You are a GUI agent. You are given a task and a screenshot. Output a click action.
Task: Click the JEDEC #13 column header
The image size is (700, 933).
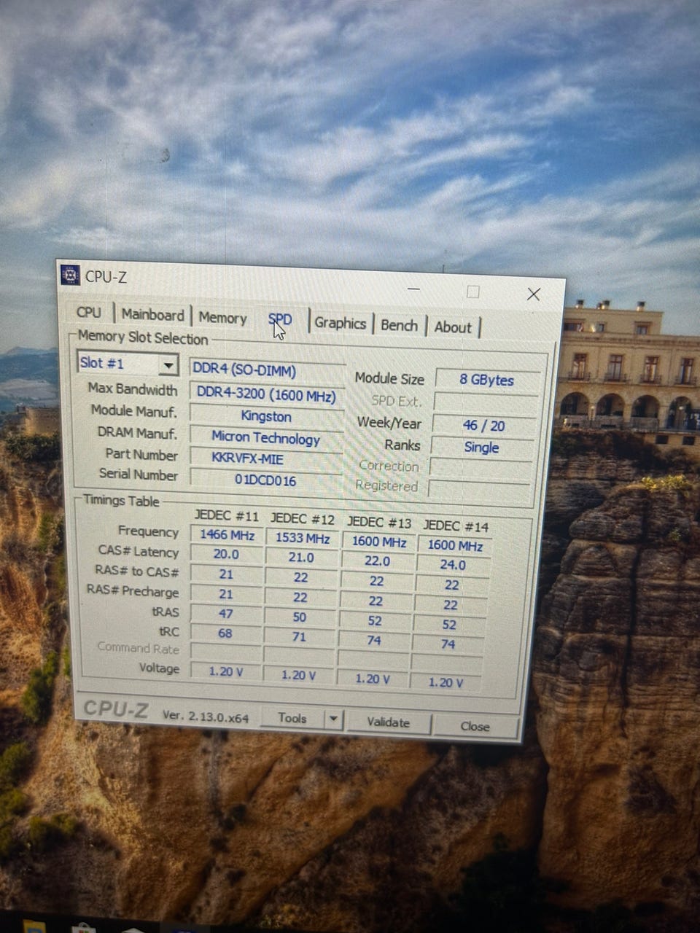click(x=379, y=522)
